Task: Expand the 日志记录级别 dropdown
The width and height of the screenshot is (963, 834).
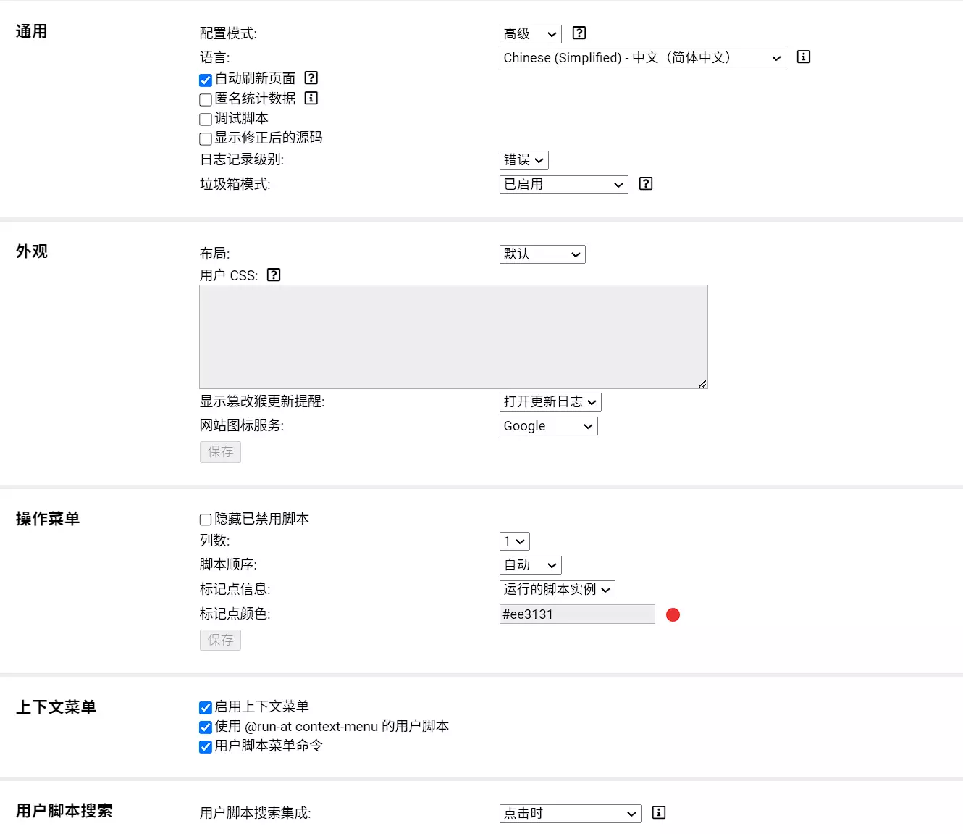Action: pos(523,160)
